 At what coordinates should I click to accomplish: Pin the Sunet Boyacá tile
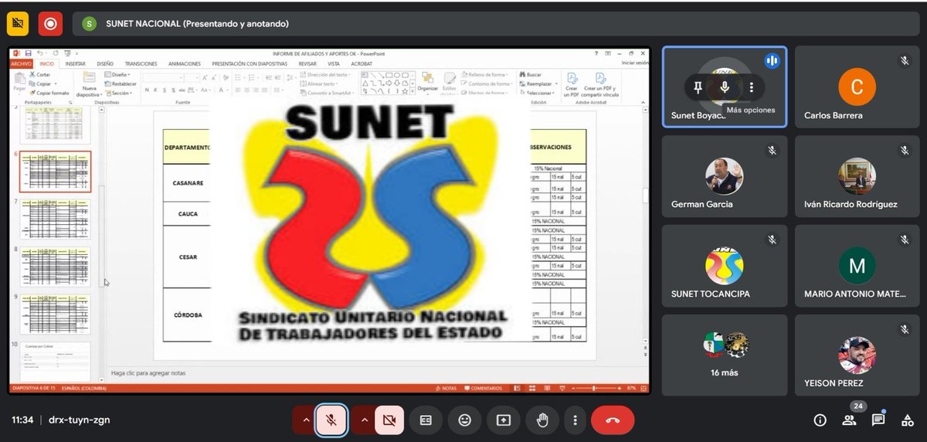(698, 87)
